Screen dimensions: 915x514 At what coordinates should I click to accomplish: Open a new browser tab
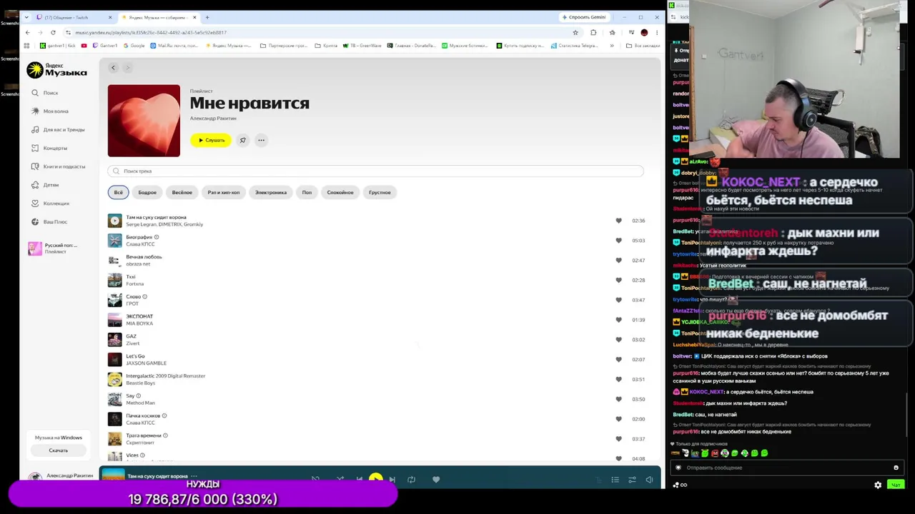tap(207, 17)
